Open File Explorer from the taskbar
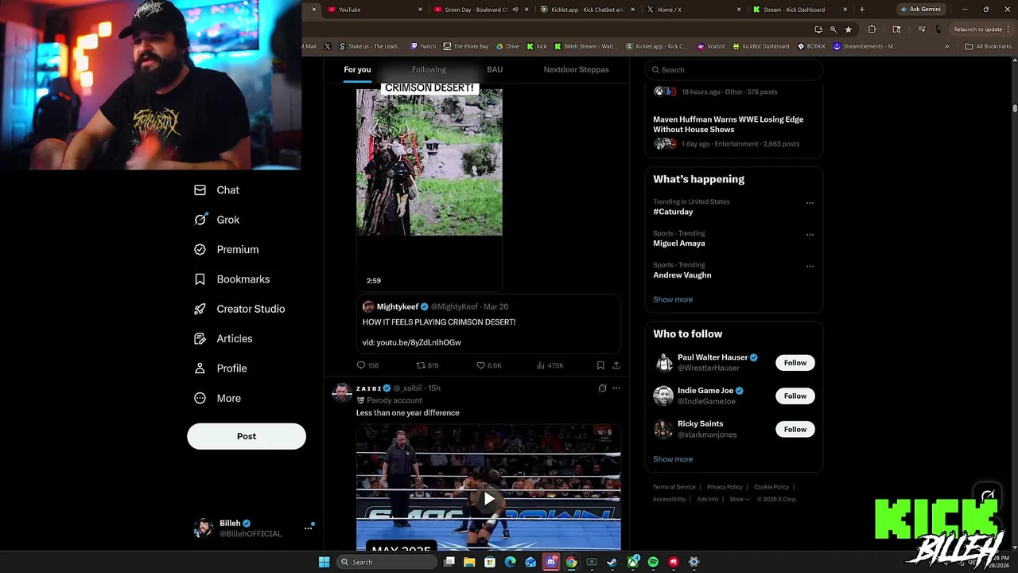This screenshot has width=1018, height=573. coord(469,562)
